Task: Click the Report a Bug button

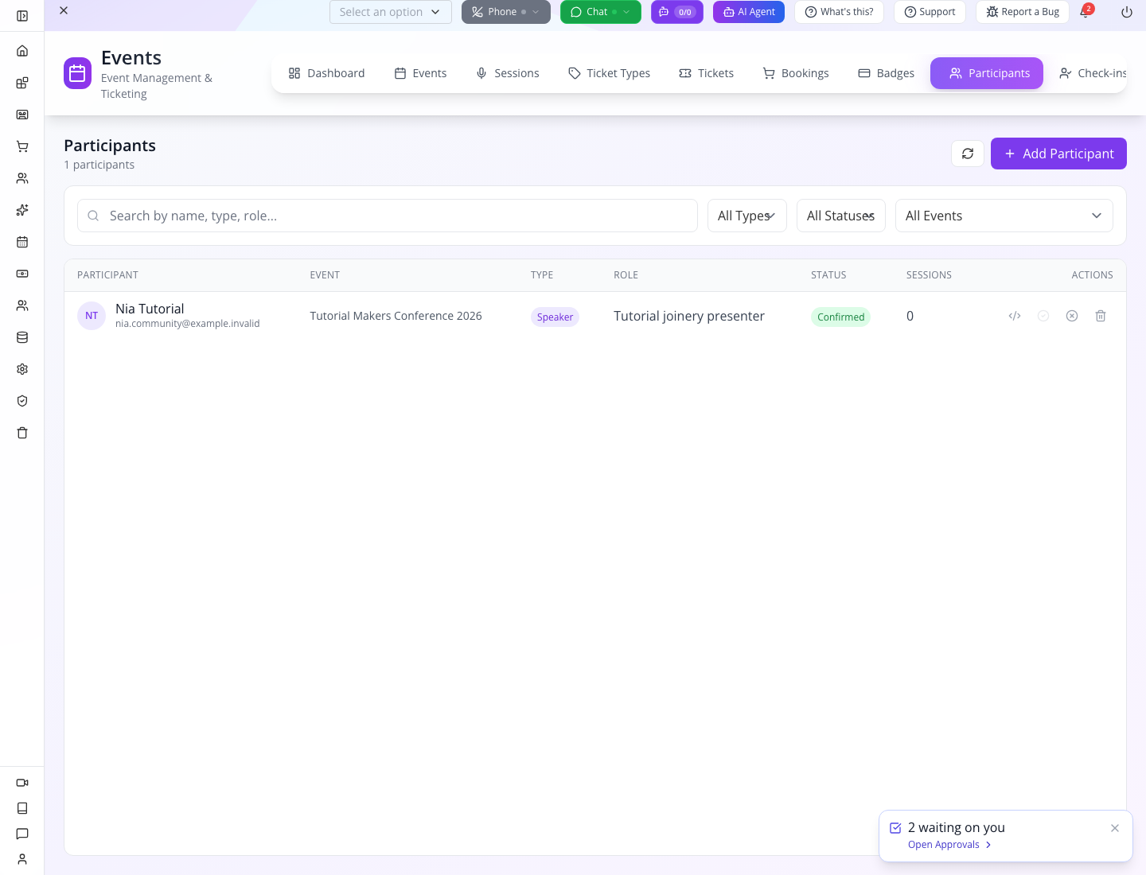Action: point(1023,12)
